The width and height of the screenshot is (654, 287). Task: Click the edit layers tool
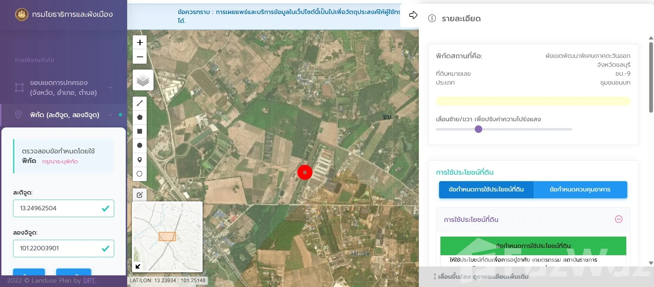pos(140,195)
